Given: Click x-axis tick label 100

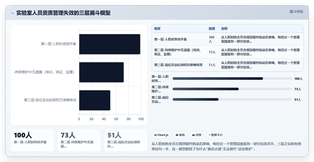Looking at the screenshot, I should click(x=141, y=119).
